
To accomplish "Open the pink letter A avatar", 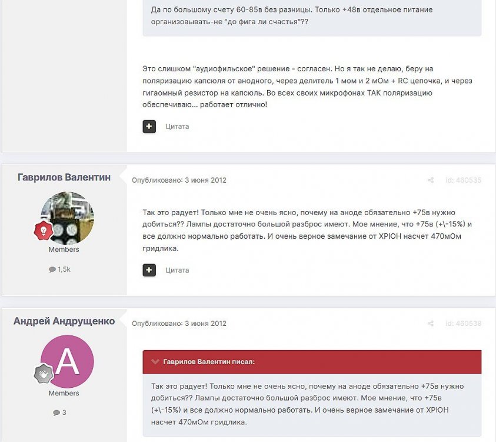I will [67, 361].
